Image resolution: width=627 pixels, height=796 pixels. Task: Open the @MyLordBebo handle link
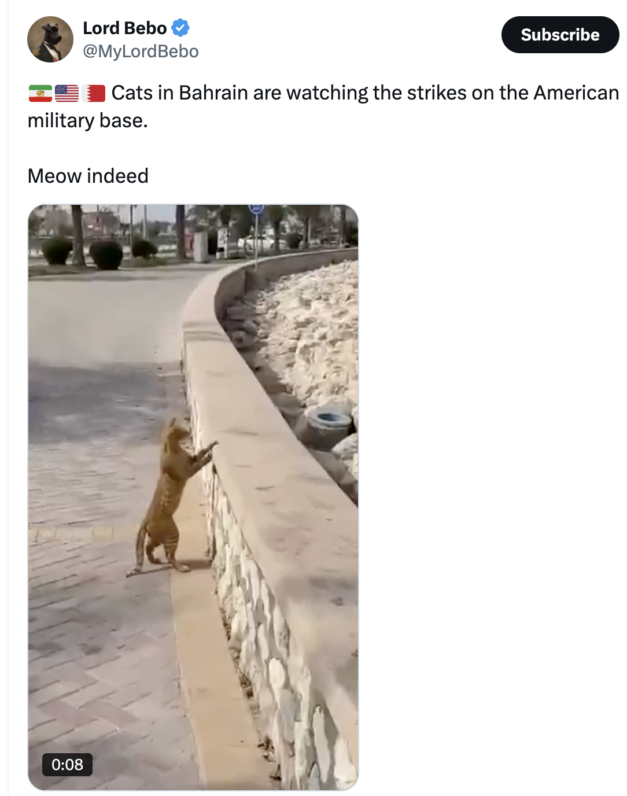[141, 51]
